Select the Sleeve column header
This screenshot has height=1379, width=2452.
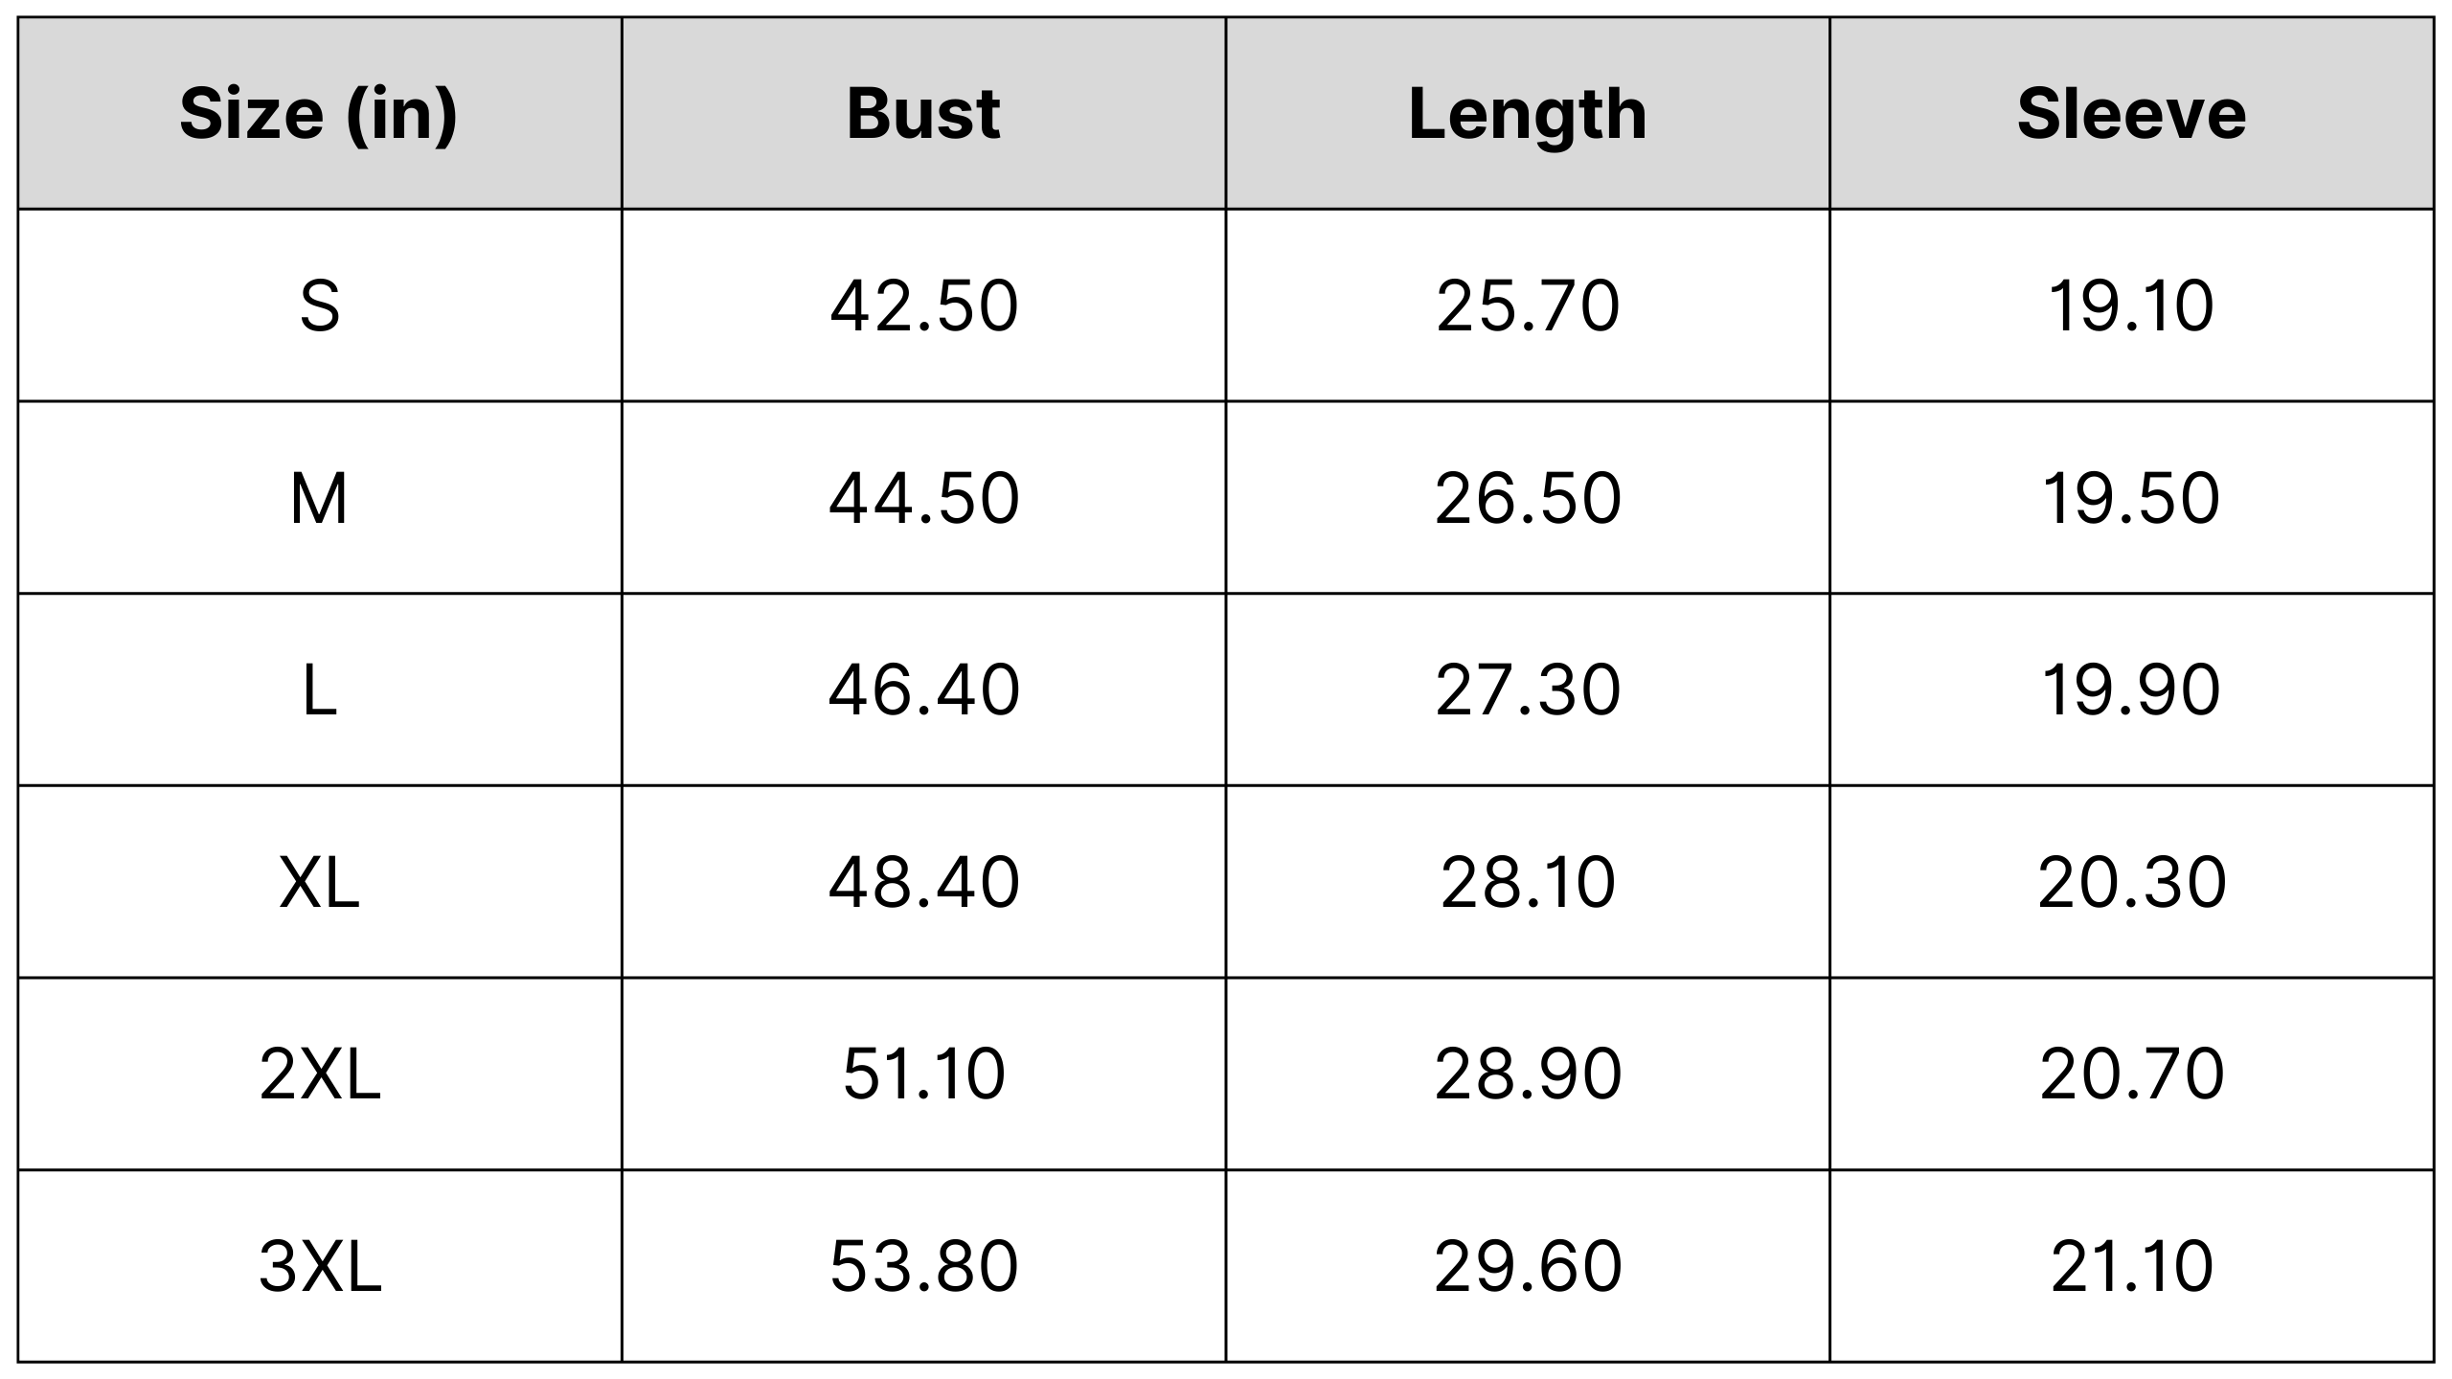[2131, 114]
